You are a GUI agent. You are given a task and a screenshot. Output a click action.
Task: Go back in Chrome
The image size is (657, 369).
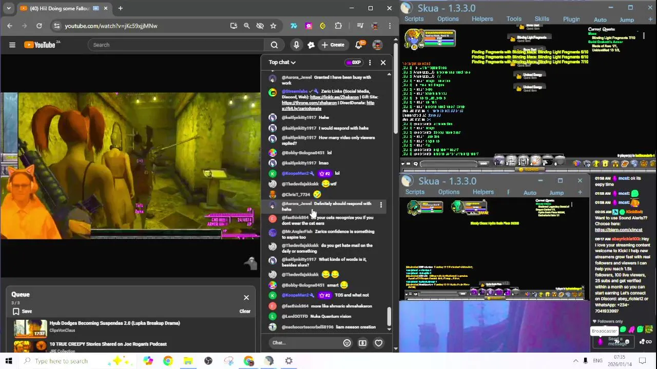(x=10, y=26)
